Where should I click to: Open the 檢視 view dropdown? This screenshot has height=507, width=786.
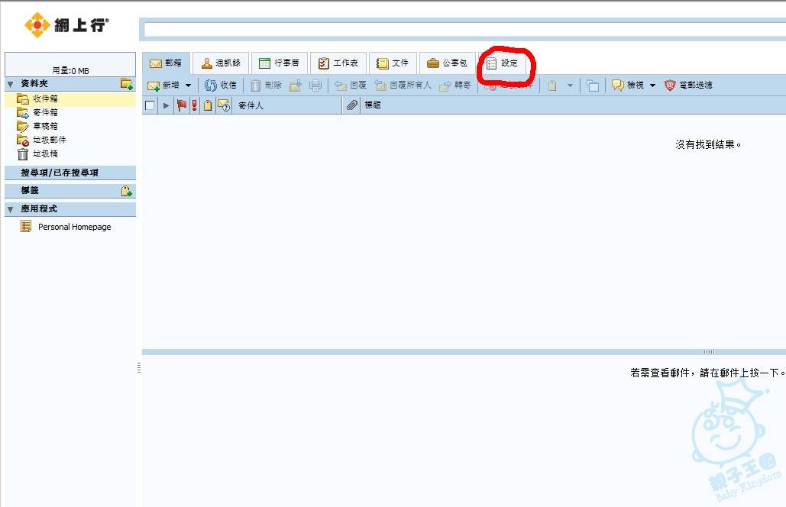[x=652, y=86]
